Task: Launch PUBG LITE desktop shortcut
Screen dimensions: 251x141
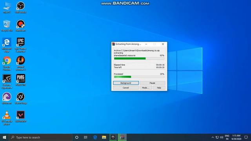Action: tap(20, 80)
